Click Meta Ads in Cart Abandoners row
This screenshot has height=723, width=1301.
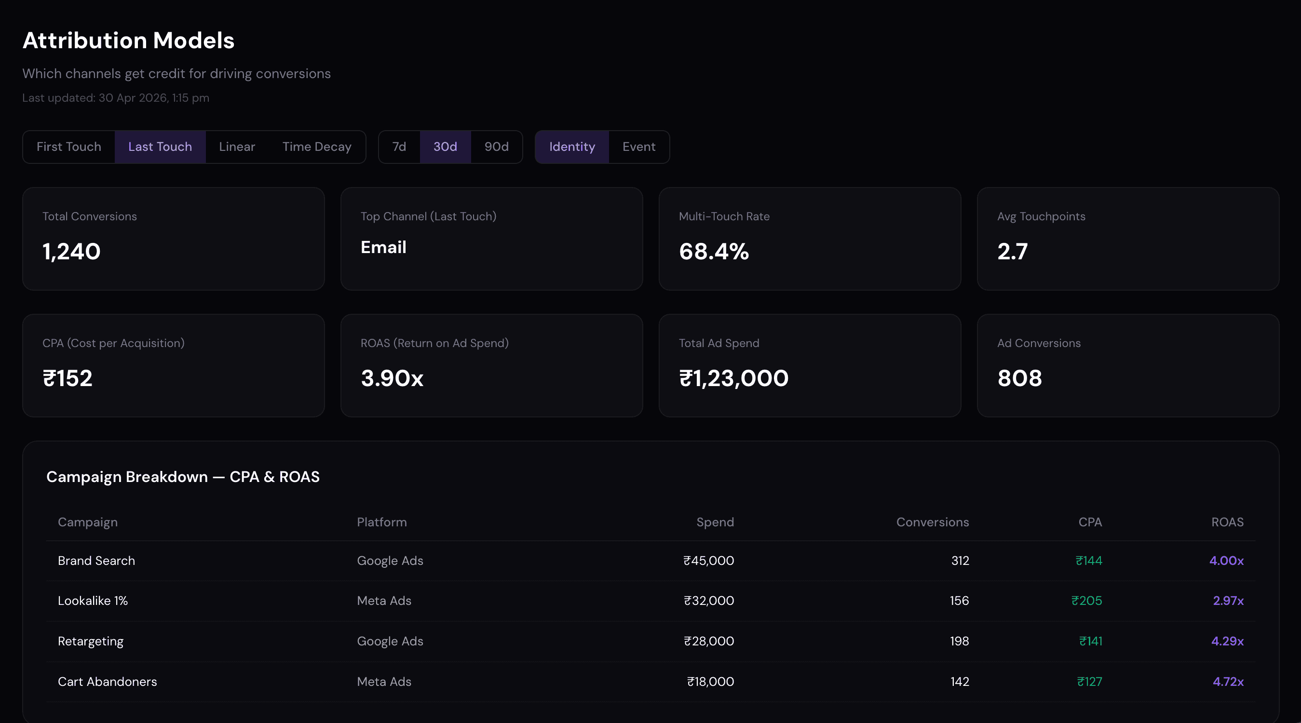coord(384,682)
